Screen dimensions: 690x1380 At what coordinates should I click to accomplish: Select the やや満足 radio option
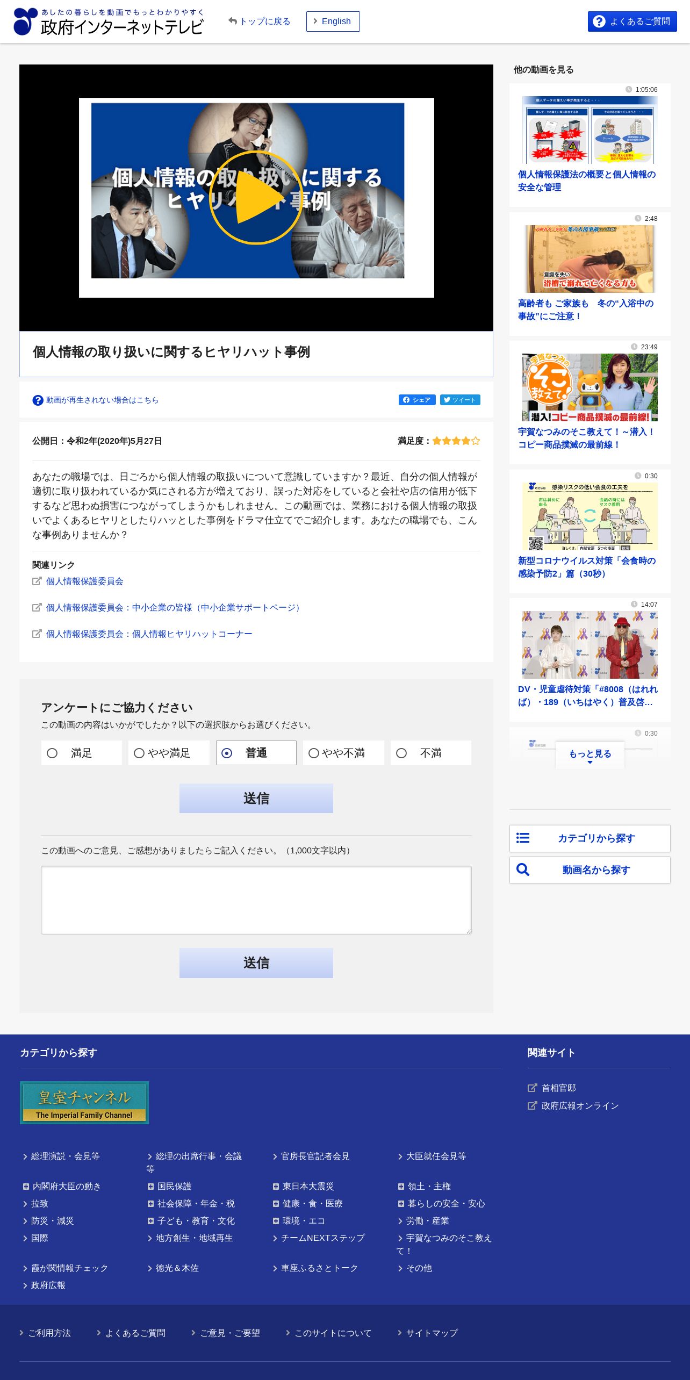pos(169,753)
